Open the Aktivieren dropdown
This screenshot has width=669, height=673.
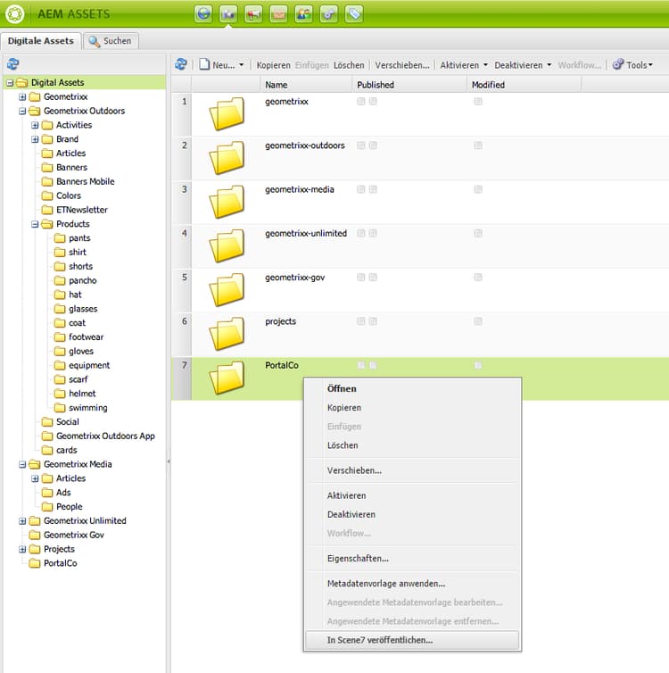485,65
